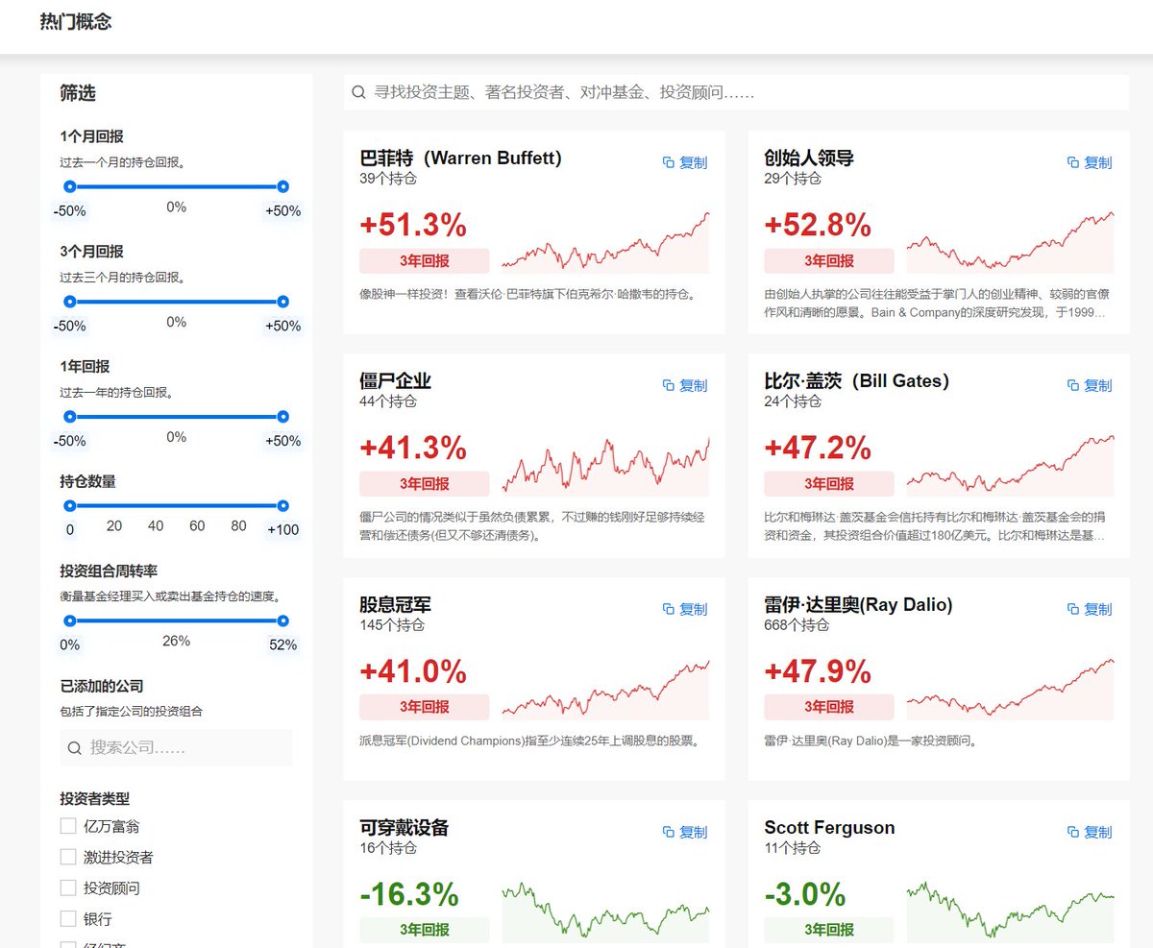
Task: Open 巴菲特 (Warren Buffett) card title
Action: pyautogui.click(x=460, y=158)
